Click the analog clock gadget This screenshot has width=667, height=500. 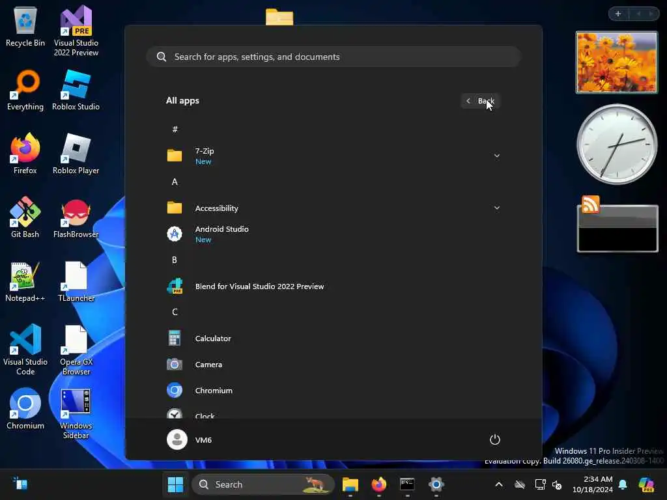tap(616, 144)
